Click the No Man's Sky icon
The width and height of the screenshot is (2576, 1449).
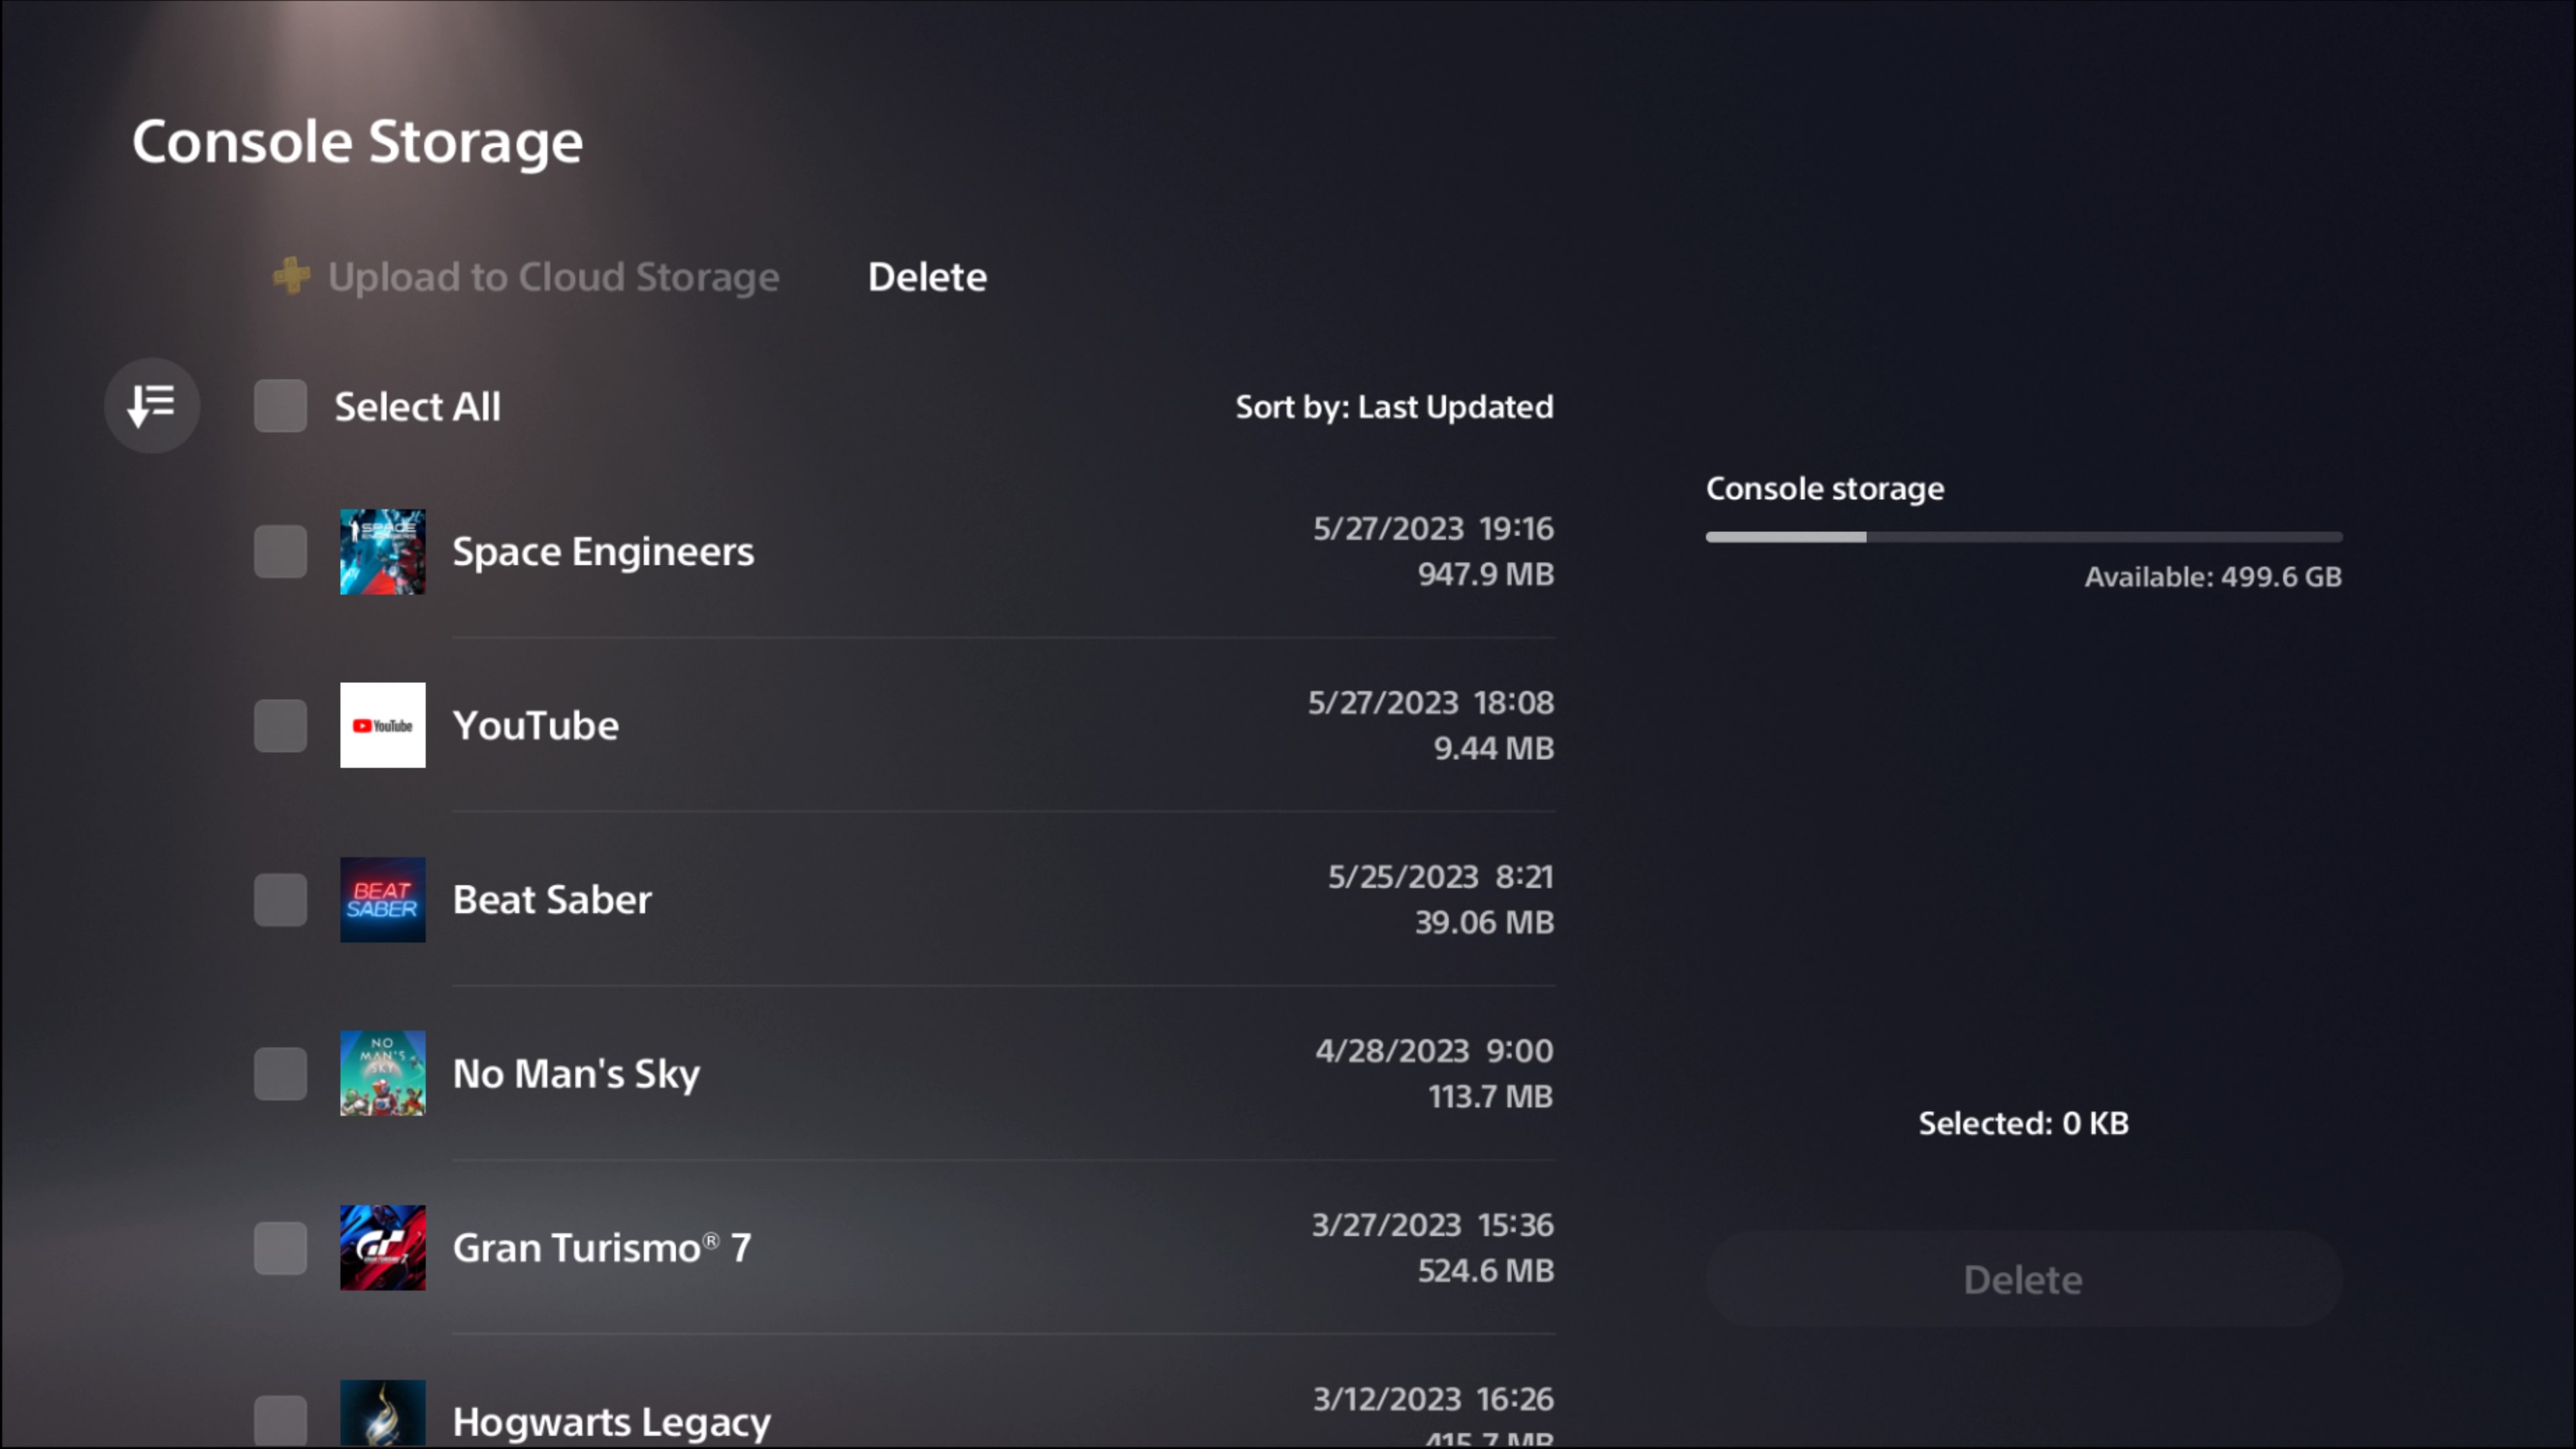pos(382,1073)
